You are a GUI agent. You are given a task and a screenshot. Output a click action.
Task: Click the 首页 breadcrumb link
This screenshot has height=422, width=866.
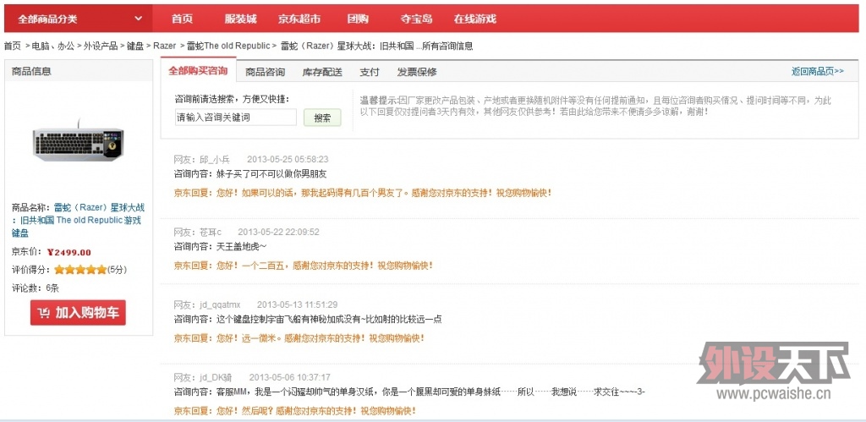(x=13, y=46)
